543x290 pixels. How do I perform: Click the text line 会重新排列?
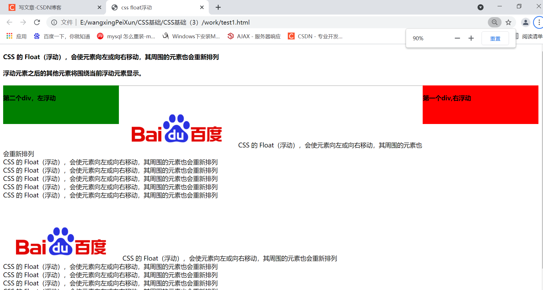(x=19, y=154)
